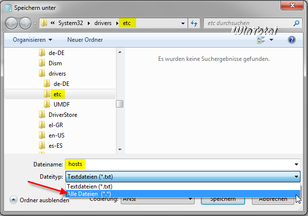Select the UMDF folder in the tree
The height and width of the screenshot is (216, 308).
click(62, 105)
